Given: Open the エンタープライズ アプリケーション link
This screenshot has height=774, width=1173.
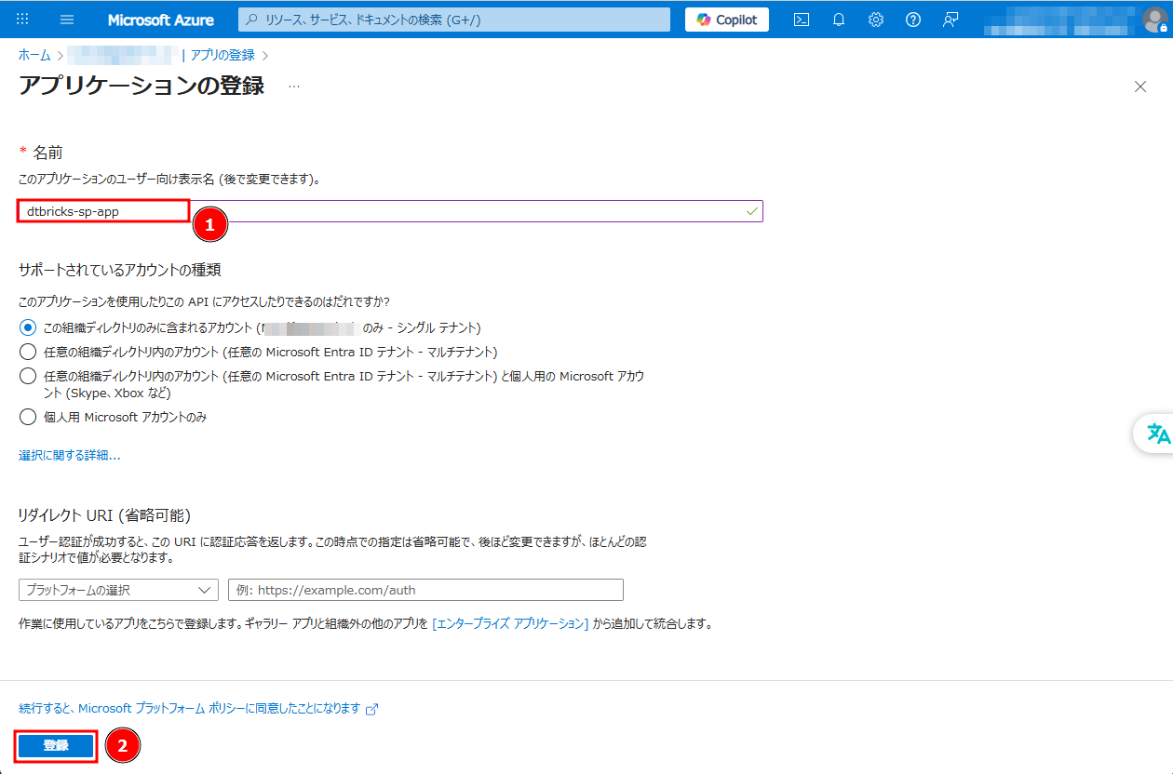Looking at the screenshot, I should 510,623.
